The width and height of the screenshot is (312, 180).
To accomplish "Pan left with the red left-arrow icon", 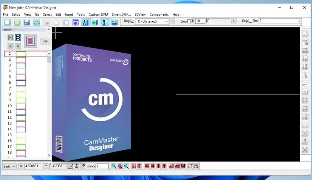I will click(x=147, y=166).
